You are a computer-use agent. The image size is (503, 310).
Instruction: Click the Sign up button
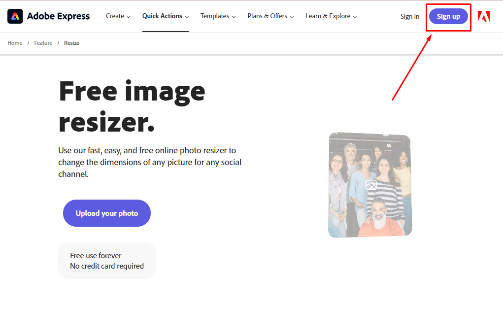[448, 16]
